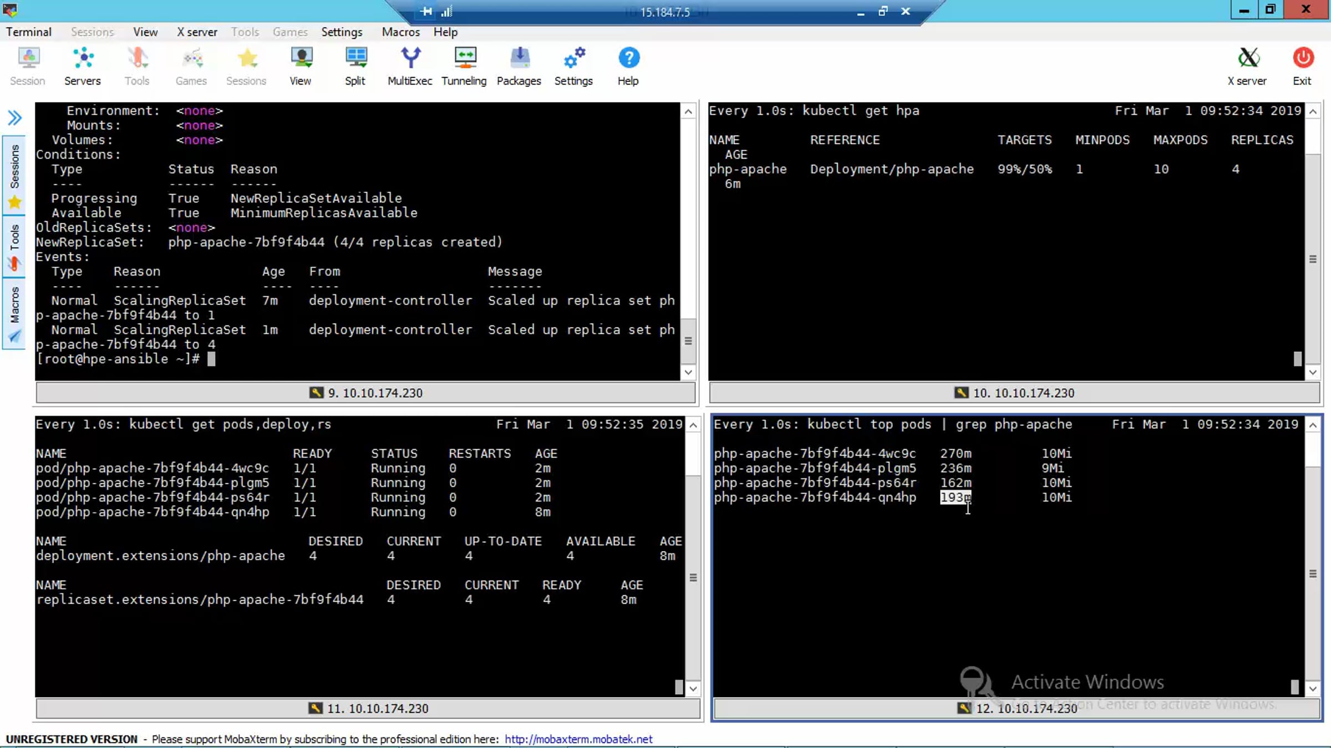
Task: Open the Sessions vertical sidebar tab
Action: coord(14,174)
